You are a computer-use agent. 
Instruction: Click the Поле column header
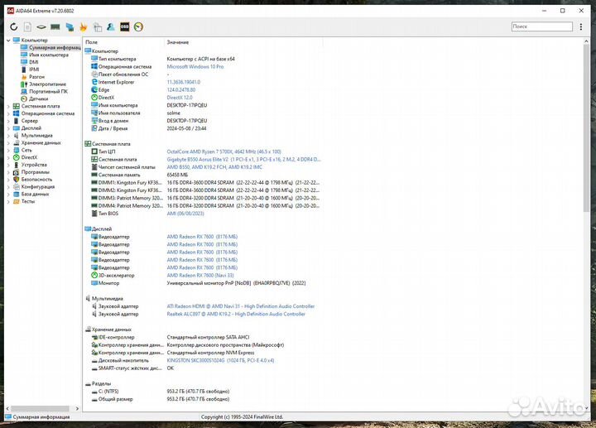click(91, 41)
